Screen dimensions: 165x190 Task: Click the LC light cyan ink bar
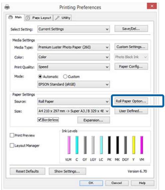coord(101,145)
